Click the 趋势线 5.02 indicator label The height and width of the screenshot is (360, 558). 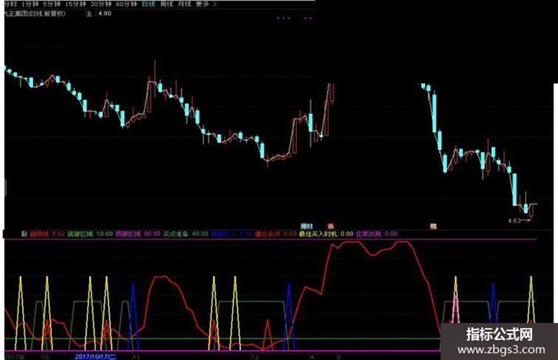coord(47,234)
